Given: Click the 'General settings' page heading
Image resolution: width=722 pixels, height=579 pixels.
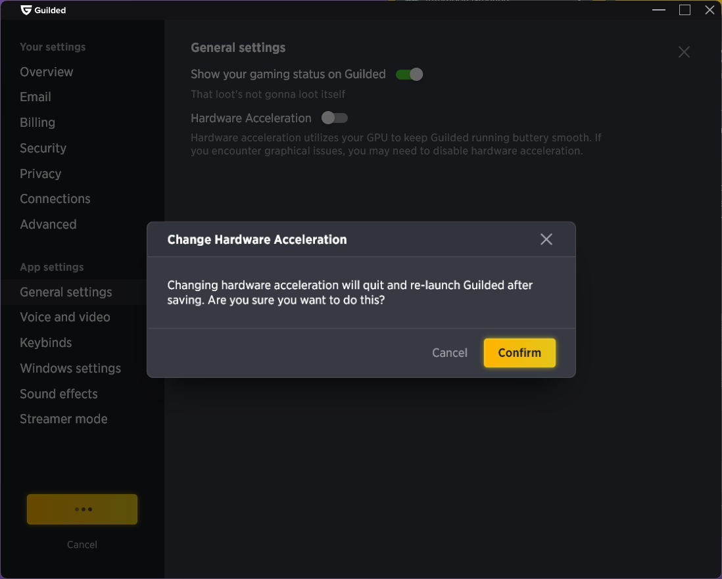Looking at the screenshot, I should [238, 48].
